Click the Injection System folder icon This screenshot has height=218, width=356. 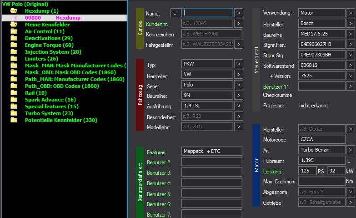tap(14, 51)
